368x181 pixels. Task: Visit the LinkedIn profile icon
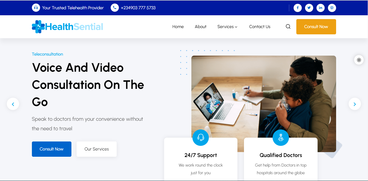click(320, 8)
